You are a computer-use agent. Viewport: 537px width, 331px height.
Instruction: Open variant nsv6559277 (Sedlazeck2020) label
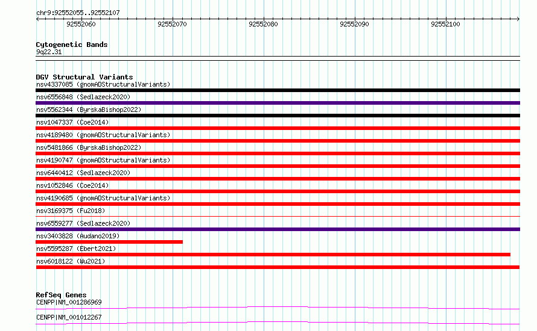click(83, 223)
